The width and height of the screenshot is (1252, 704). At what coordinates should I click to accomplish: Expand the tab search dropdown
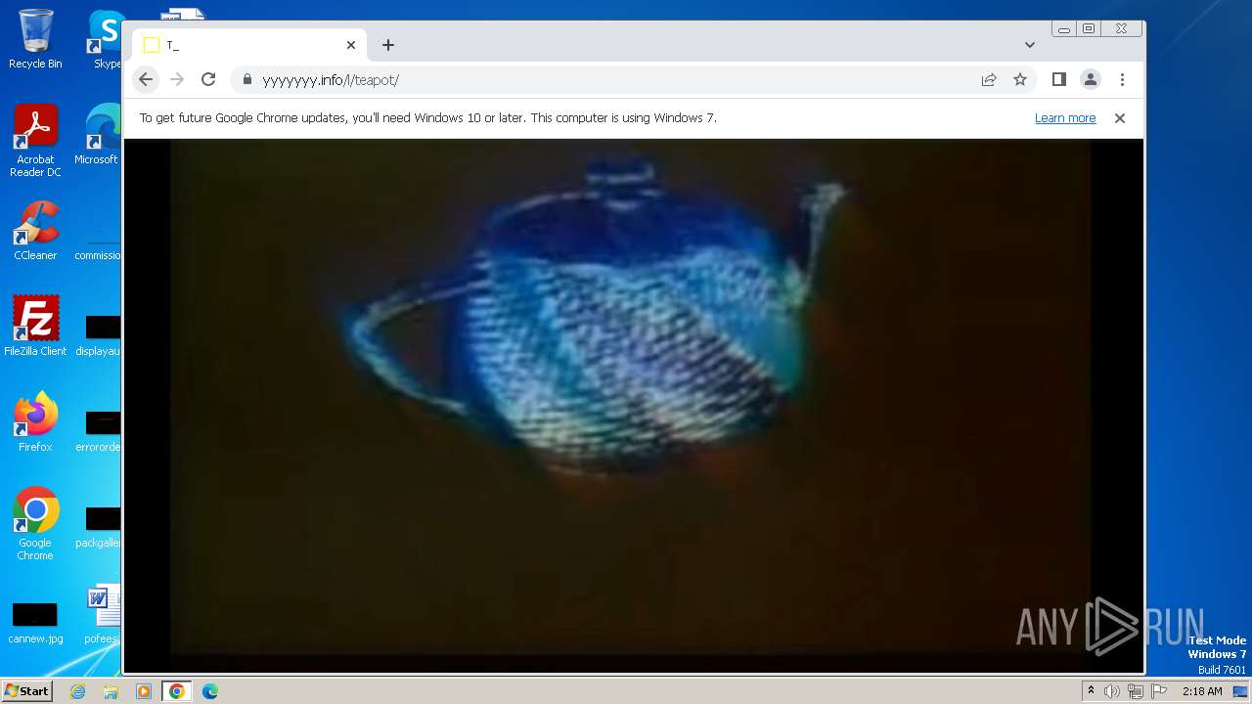coord(1030,45)
